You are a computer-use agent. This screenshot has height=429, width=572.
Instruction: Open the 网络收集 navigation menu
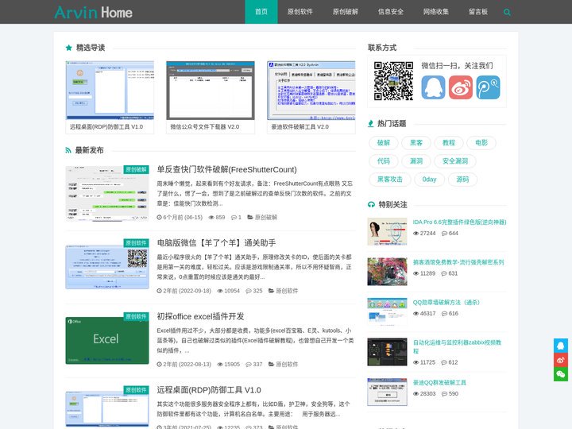pos(436,12)
